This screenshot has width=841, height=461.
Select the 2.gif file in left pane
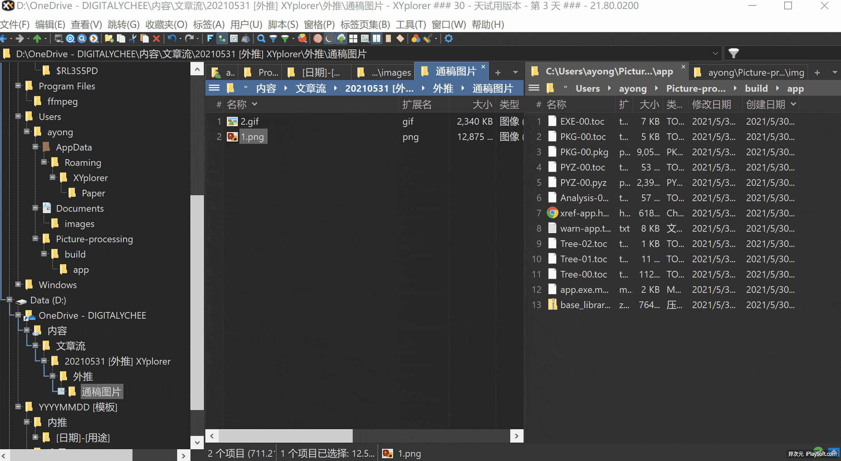tap(249, 121)
